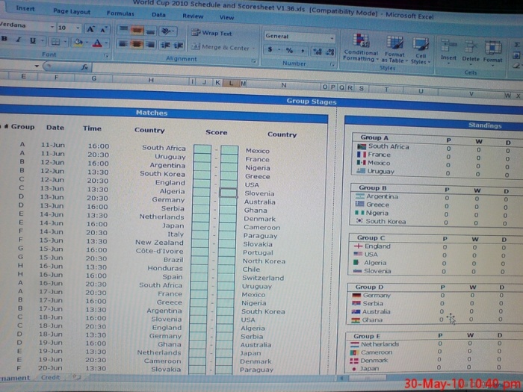The width and height of the screenshot is (523, 392).
Task: Open Alignment dialog launcher
Action: [254, 61]
